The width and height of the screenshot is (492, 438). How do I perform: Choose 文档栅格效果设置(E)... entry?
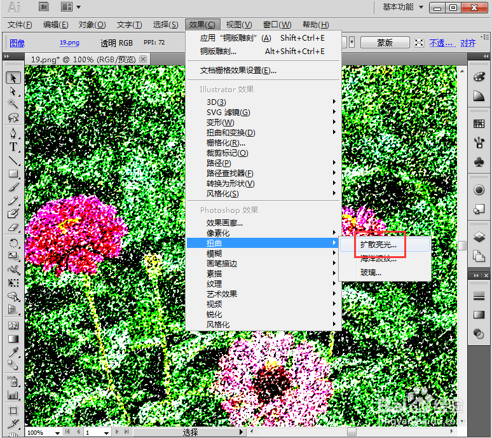click(238, 71)
